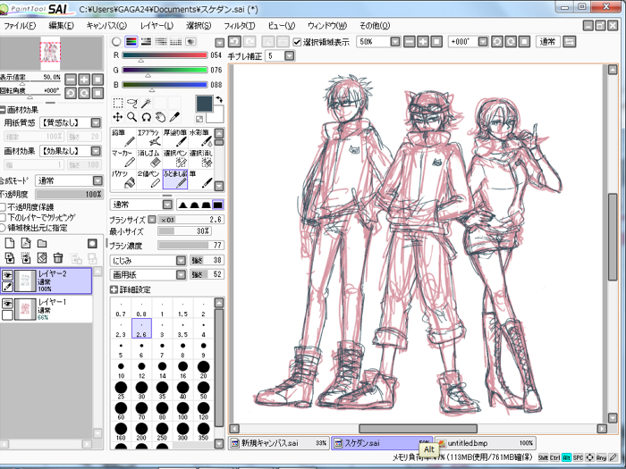Choose the 鉛筆 pencil brush
The image size is (626, 469).
pyautogui.click(x=123, y=138)
